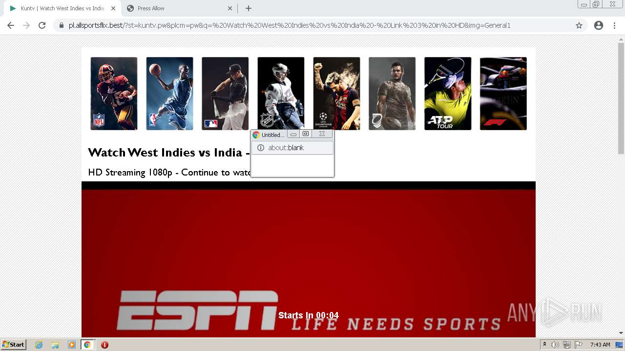Image resolution: width=625 pixels, height=351 pixels.
Task: Click the volume speaker tray icon
Action: (x=555, y=345)
